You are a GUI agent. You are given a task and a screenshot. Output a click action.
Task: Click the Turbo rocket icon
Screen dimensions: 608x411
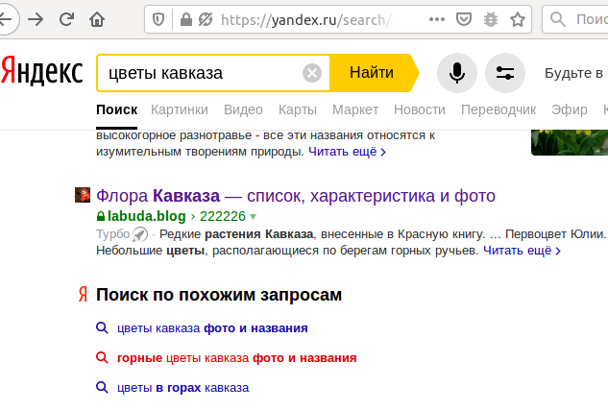(140, 234)
